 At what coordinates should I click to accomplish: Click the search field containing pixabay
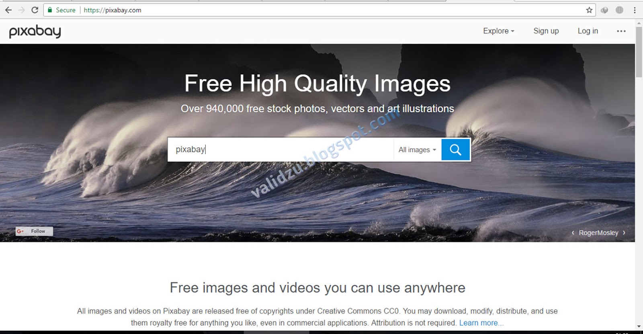point(281,150)
